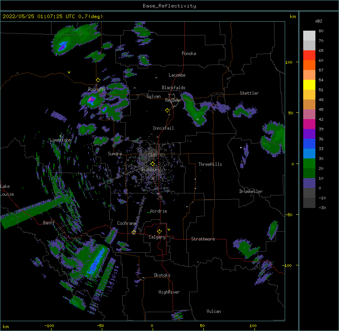Click the HighRiver label
339x331 pixels.
click(x=169, y=292)
